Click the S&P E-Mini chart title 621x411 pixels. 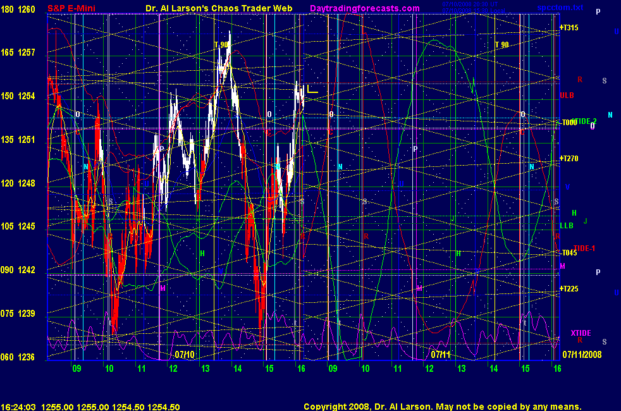coord(71,8)
